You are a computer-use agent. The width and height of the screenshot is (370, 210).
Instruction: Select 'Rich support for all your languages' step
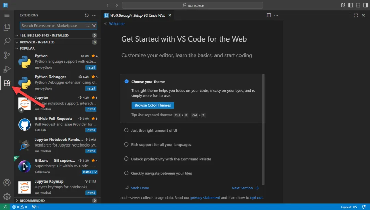(x=161, y=145)
